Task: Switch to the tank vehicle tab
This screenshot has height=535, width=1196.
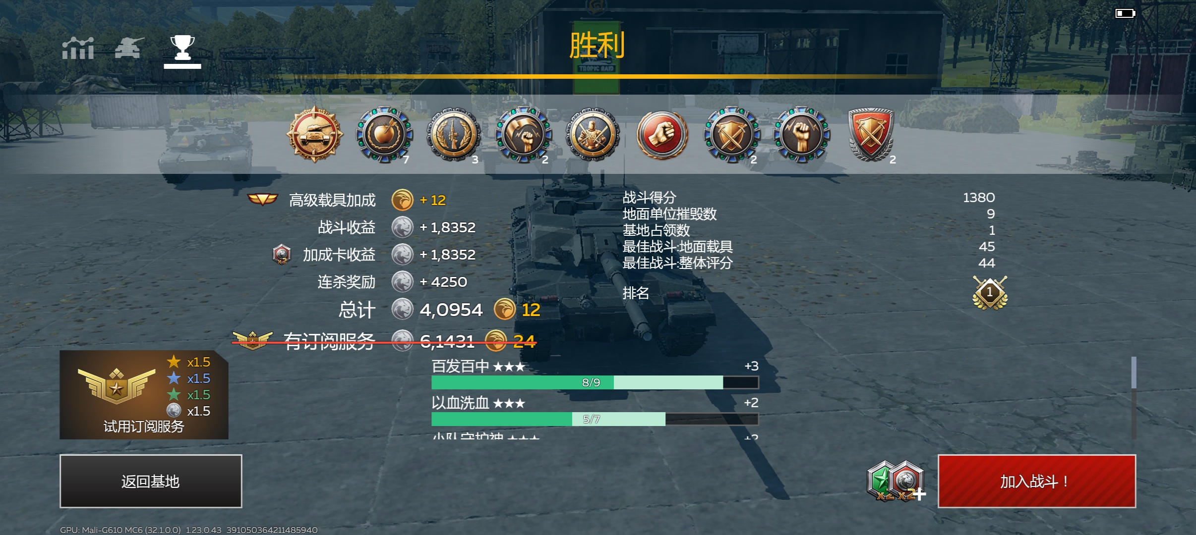Action: pos(129,48)
